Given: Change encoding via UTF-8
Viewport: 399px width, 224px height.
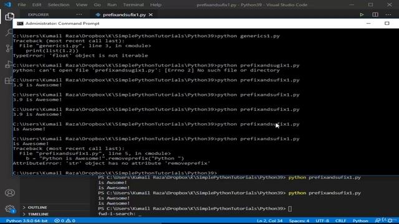Looking at the screenshot, I should coord(322,221).
